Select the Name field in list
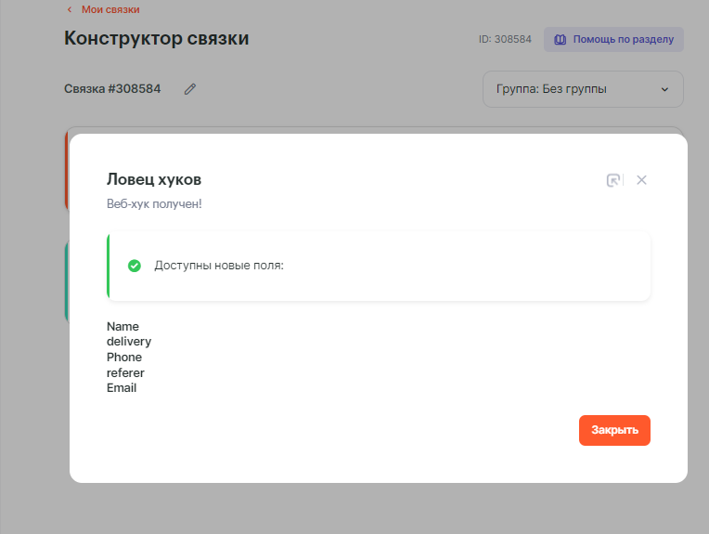 (122, 327)
